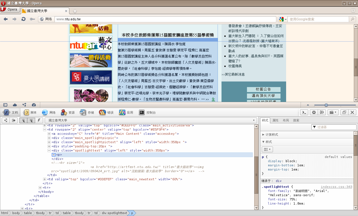Switch to the 搜索 tab
The width and height of the screenshot is (358, 216).
click(296, 120)
